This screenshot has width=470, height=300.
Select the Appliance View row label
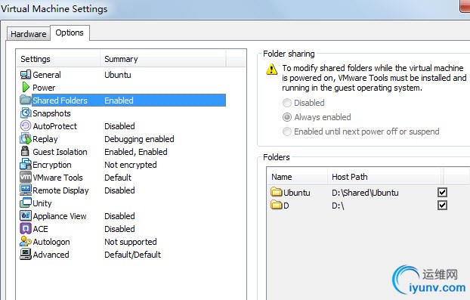pyautogui.click(x=60, y=216)
